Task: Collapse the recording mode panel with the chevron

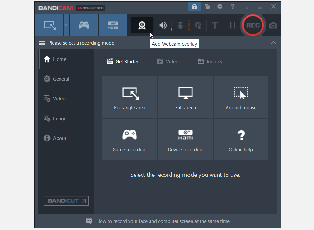Action: point(273,43)
